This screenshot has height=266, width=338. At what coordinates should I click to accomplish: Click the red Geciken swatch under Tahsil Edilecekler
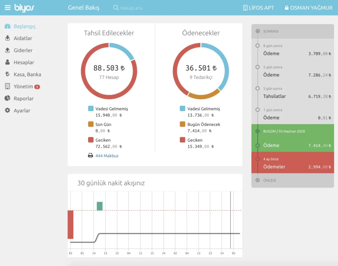coord(91,140)
